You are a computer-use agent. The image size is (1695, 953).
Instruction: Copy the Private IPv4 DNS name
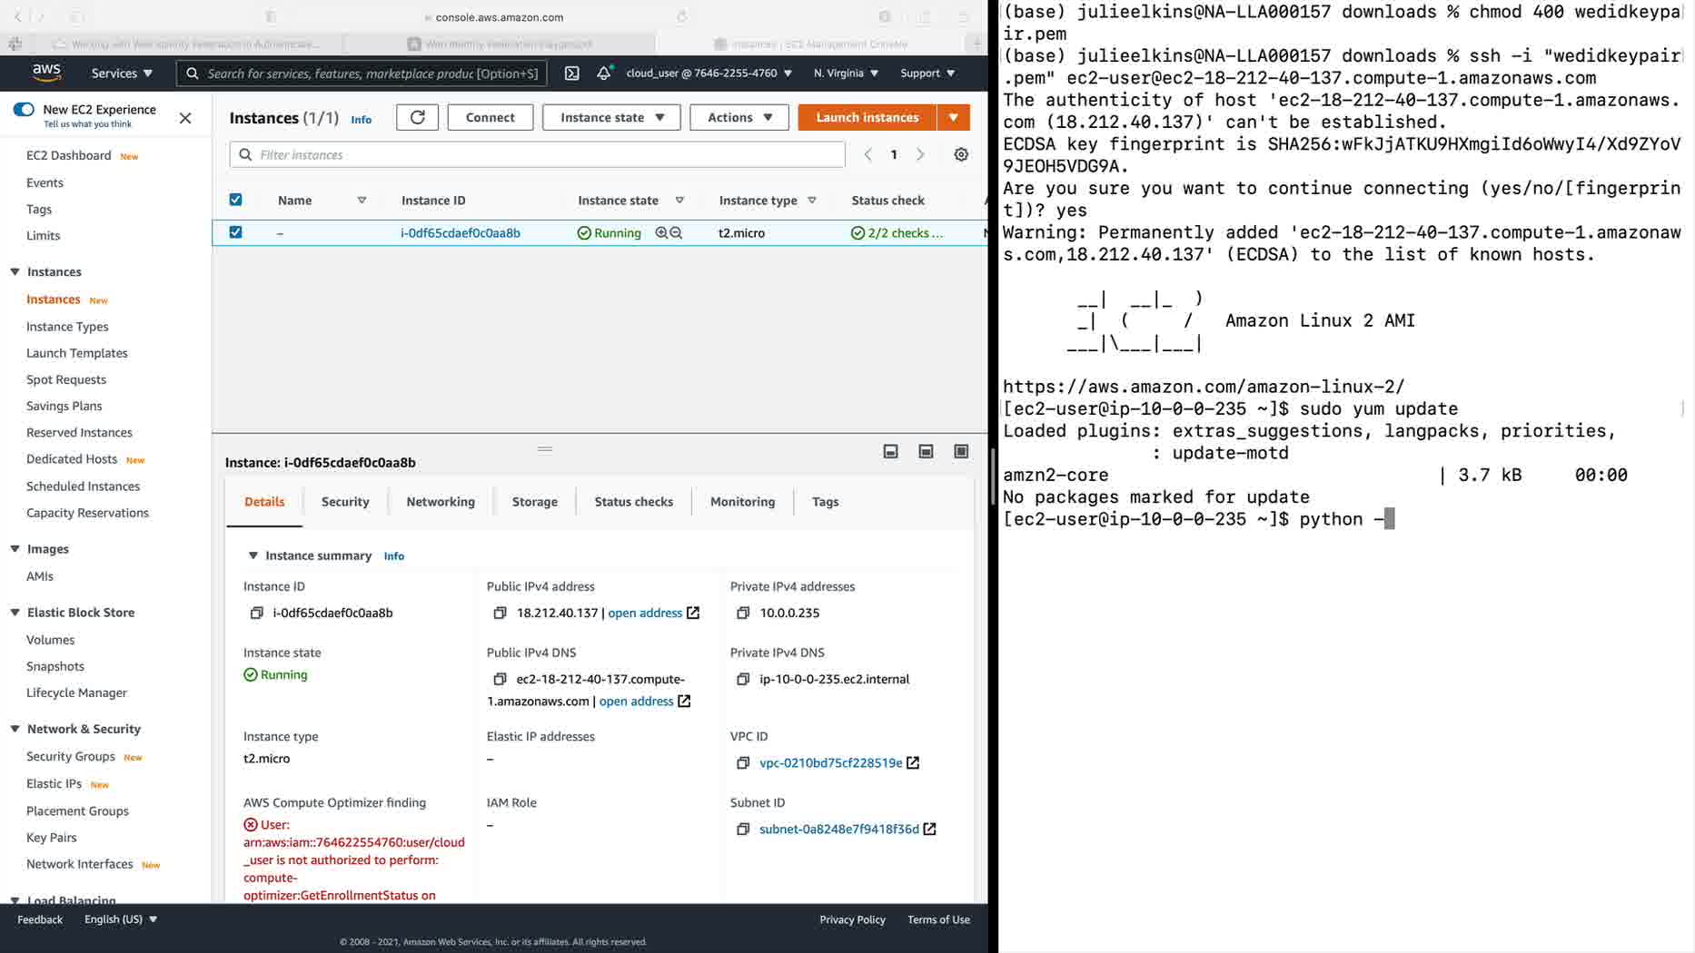[743, 679]
